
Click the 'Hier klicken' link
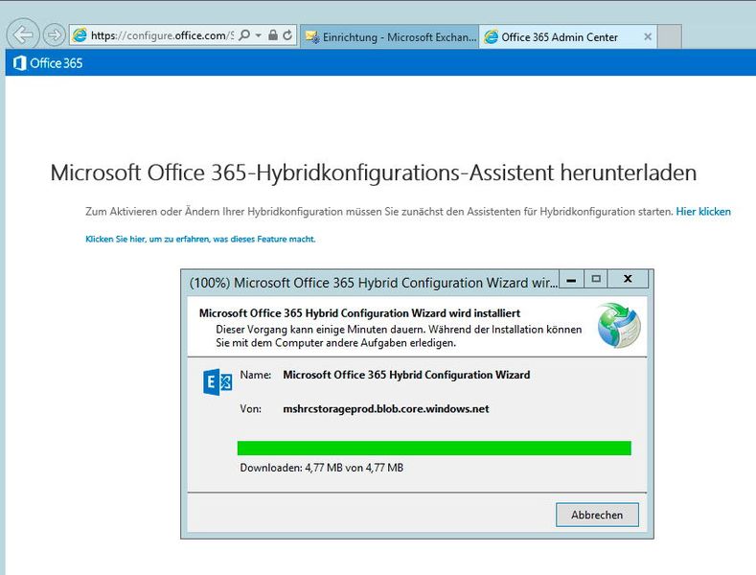point(703,211)
